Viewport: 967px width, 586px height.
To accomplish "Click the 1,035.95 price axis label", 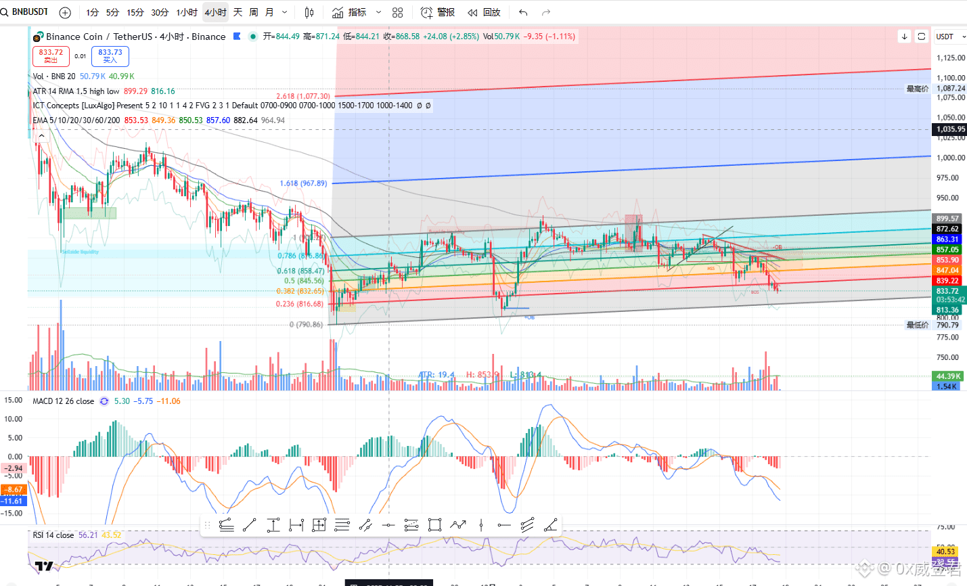I will [950, 129].
